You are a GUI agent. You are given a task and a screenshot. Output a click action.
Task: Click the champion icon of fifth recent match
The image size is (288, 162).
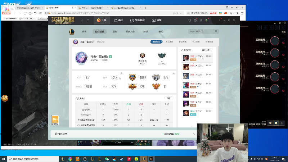(186, 94)
